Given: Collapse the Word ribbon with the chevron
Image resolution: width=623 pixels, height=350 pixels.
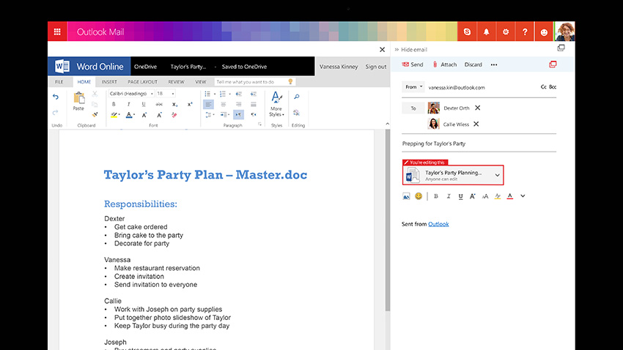Looking at the screenshot, I should point(388,124).
